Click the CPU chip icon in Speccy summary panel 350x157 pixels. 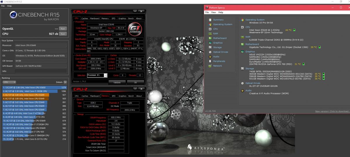point(242,27)
